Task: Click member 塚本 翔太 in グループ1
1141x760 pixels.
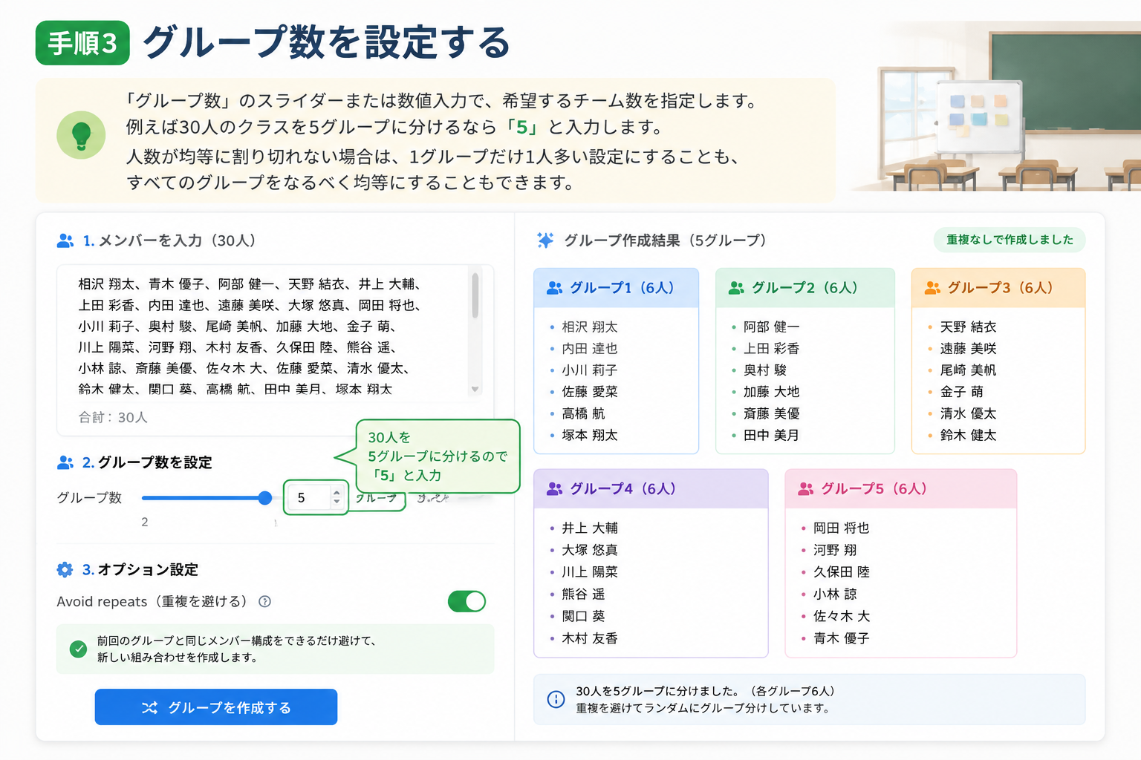Action: point(590,436)
